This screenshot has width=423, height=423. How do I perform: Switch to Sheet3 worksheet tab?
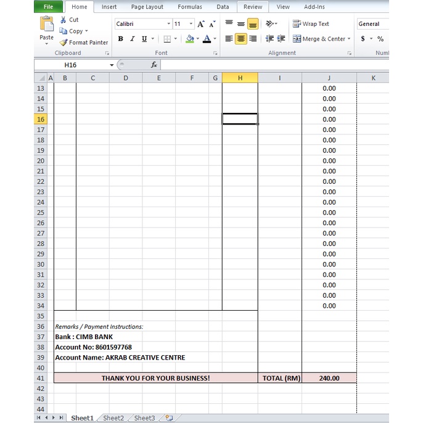coord(144,418)
